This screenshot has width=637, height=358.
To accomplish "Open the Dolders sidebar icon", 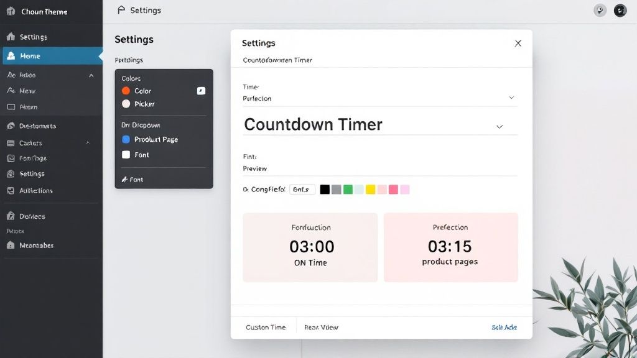I will [x=11, y=216].
